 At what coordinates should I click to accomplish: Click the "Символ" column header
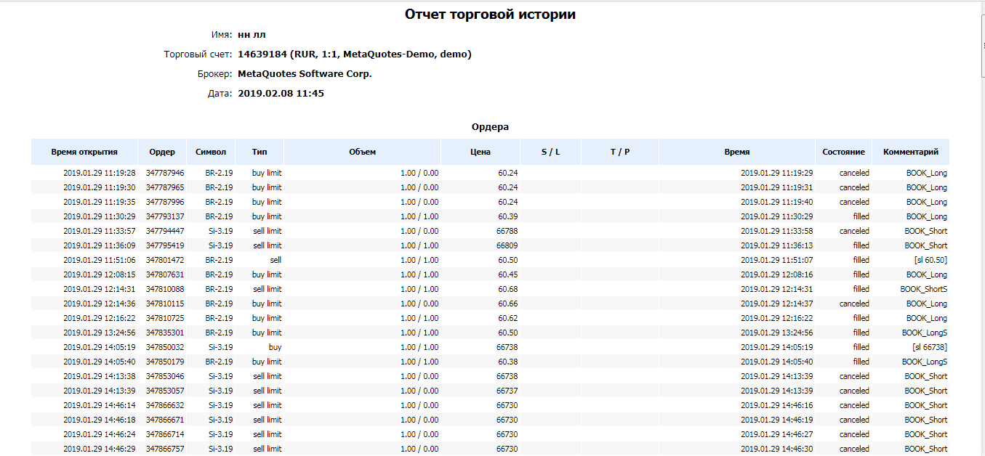coord(211,152)
